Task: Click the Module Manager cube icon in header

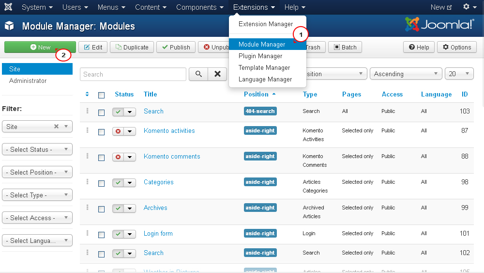Action: (x=9, y=26)
